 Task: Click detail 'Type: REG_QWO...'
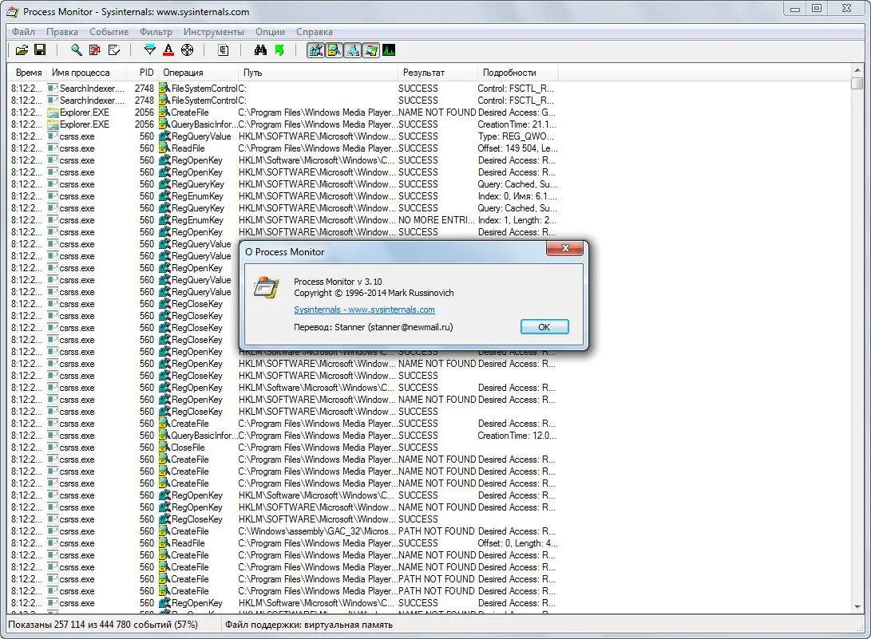(516, 136)
